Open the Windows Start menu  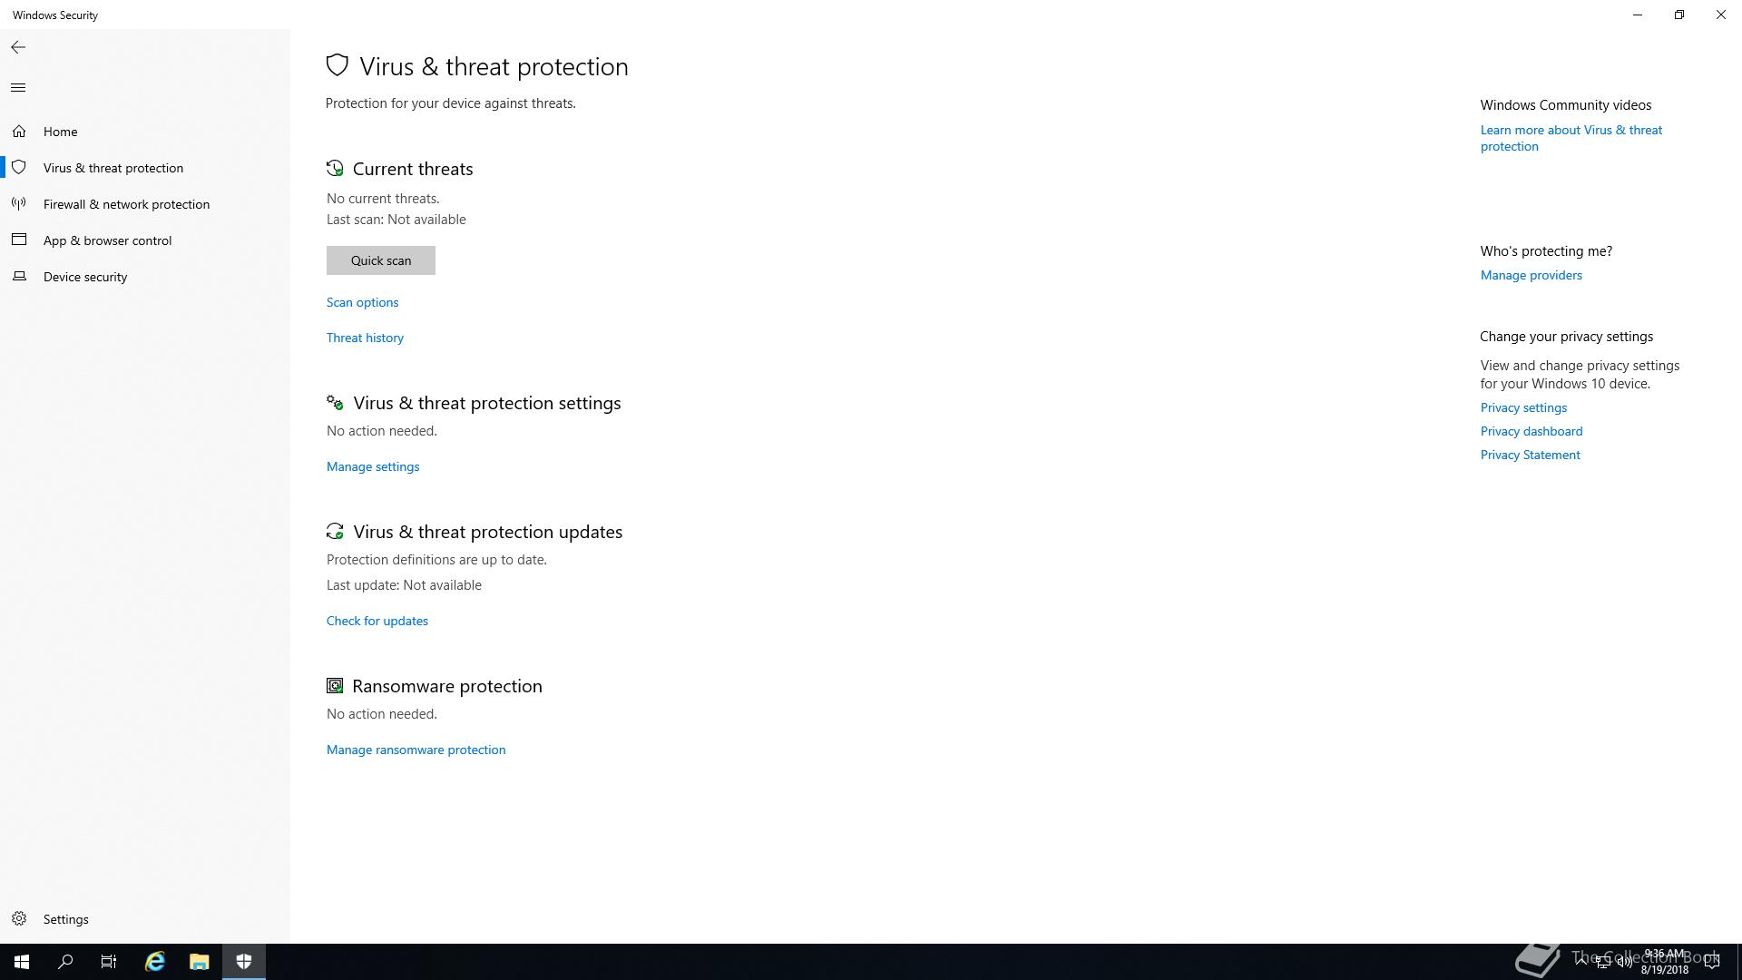coord(22,962)
